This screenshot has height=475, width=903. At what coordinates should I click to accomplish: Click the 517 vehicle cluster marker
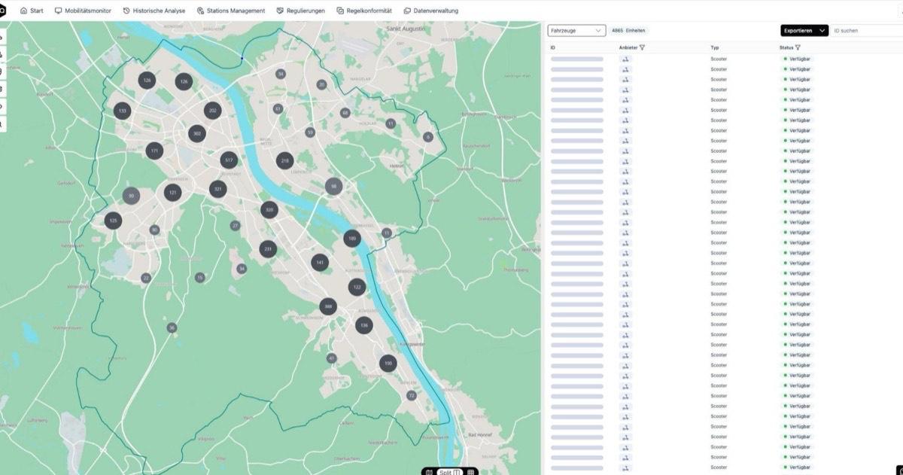230,160
